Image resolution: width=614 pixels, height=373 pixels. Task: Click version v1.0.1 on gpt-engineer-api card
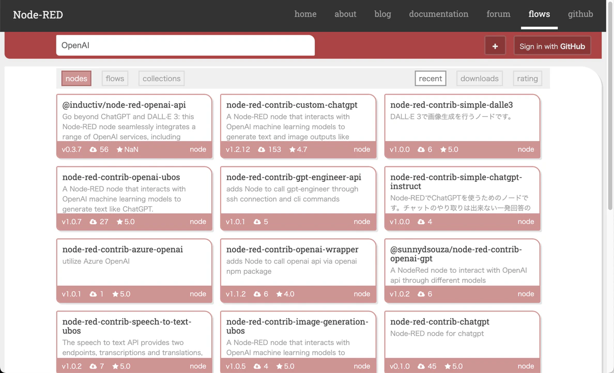click(x=235, y=222)
